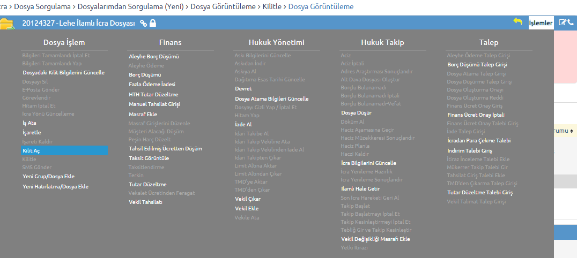This screenshot has height=258, width=577.
Task: Click the sort arrows on the yellow column header
Action: point(572,131)
